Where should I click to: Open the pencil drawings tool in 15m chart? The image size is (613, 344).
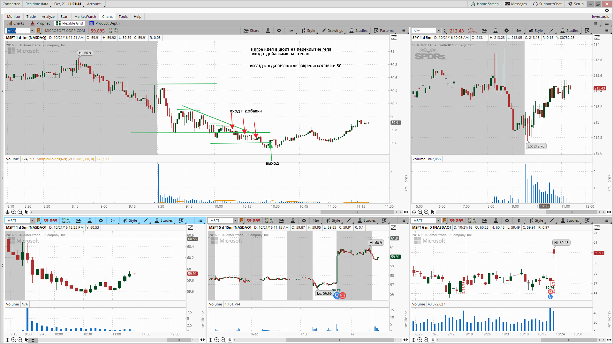coord(349,221)
